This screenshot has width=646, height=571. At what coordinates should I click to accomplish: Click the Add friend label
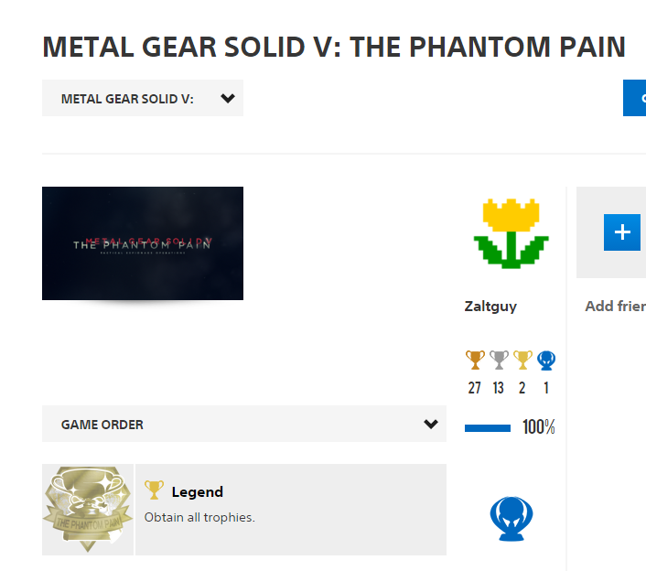615,307
